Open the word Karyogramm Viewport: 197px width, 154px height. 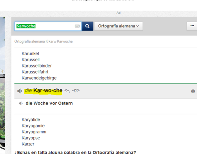coord(34,132)
